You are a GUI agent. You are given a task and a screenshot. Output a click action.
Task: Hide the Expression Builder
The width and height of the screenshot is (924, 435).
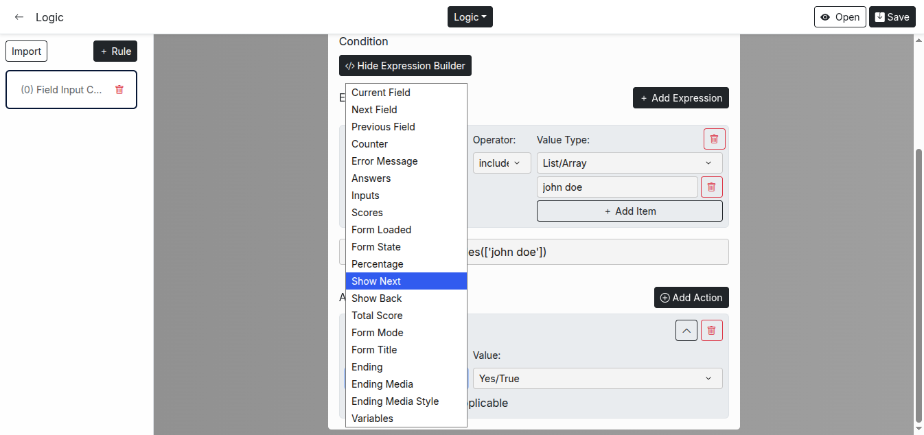(x=405, y=66)
